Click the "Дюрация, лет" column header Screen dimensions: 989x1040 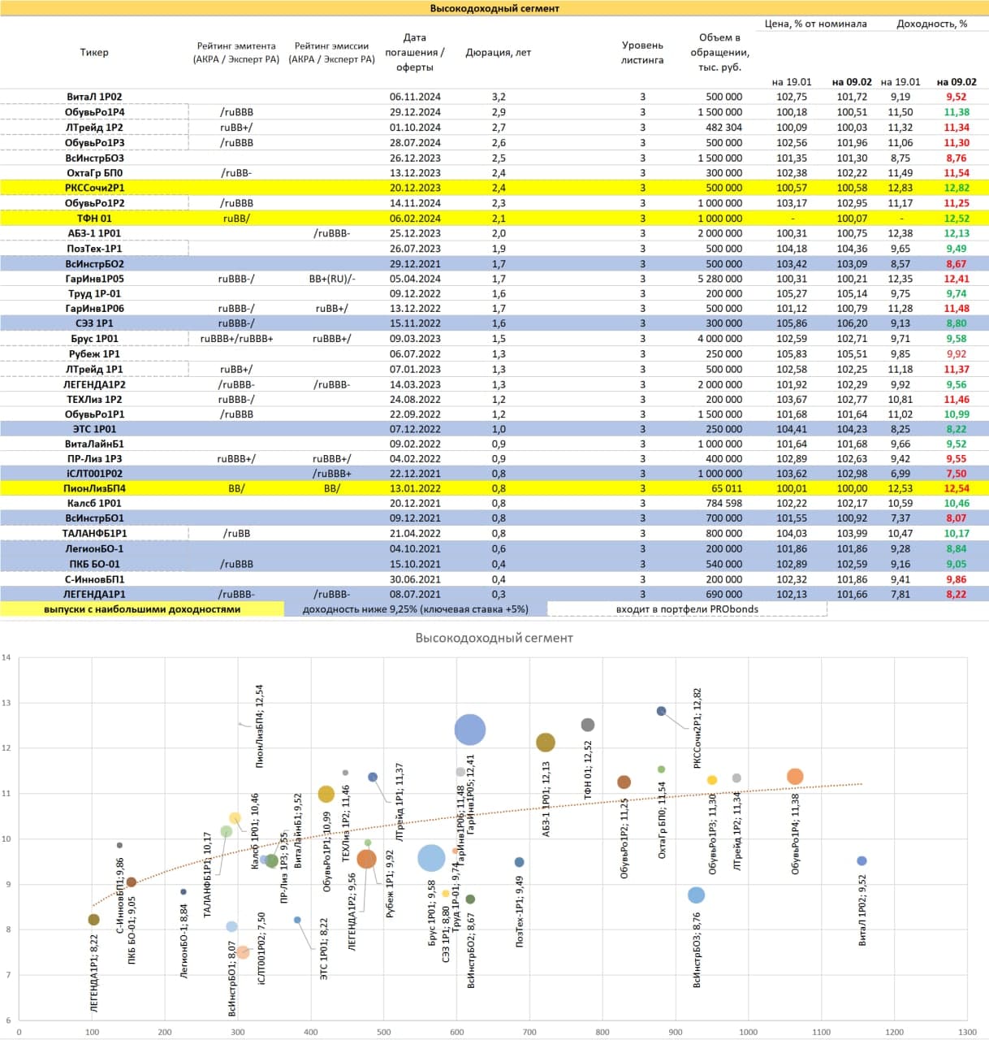click(x=498, y=52)
